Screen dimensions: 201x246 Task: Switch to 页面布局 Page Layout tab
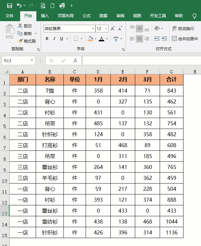[x=65, y=16]
